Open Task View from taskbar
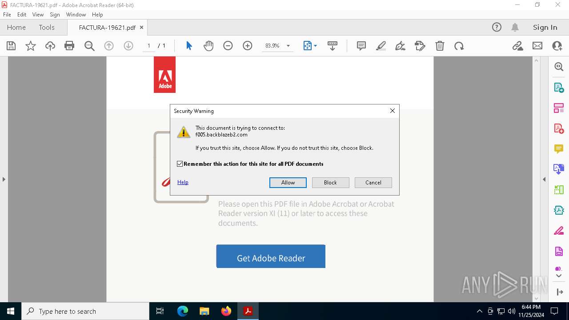Screen dimensions: 569x320 160,311
